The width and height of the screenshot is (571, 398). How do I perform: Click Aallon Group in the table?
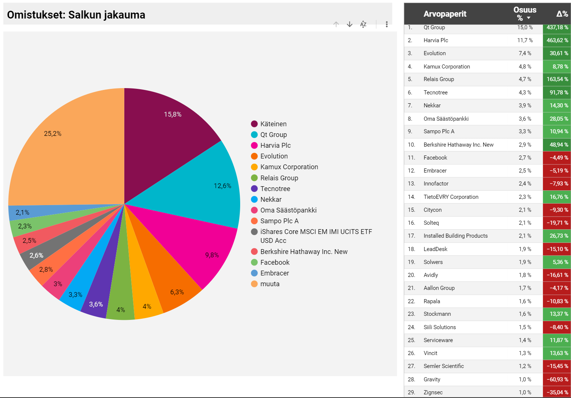(439, 288)
